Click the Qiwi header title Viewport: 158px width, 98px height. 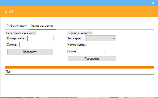point(9,11)
